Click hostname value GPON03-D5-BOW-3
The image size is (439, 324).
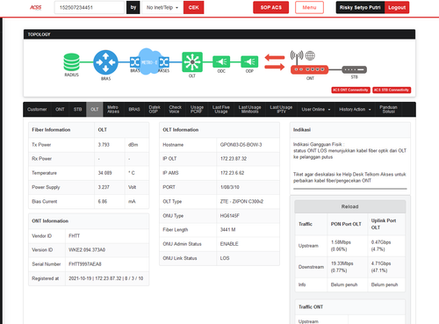click(241, 145)
